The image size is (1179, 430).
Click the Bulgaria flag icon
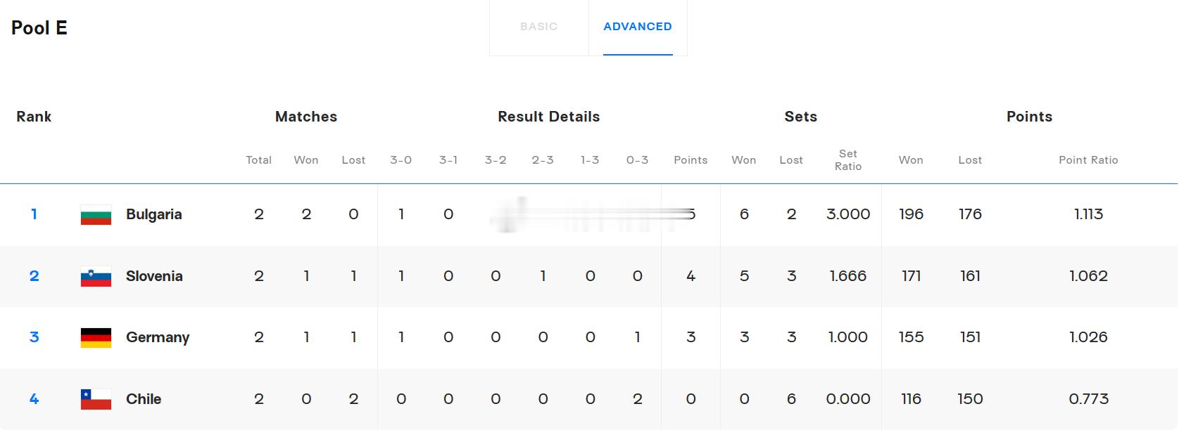click(96, 215)
